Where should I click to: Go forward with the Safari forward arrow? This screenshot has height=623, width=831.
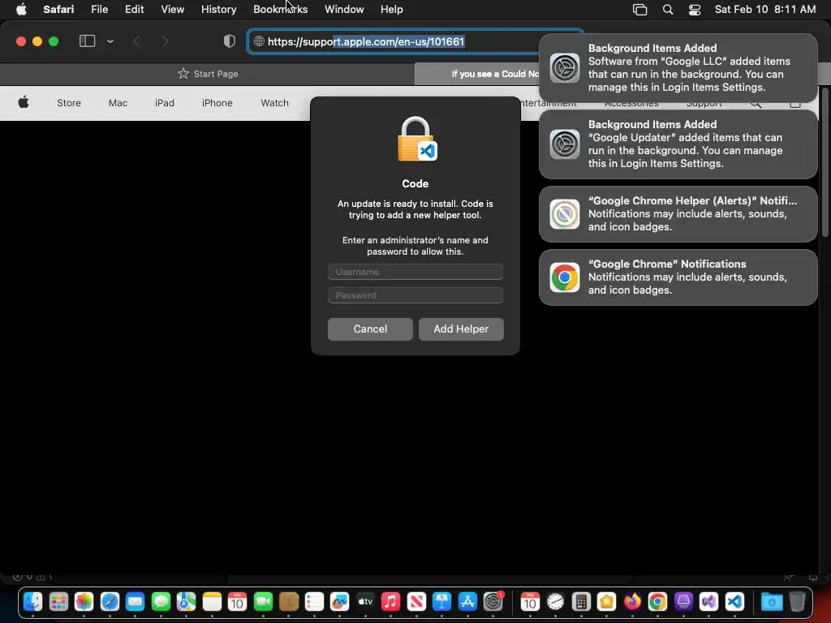click(x=166, y=41)
